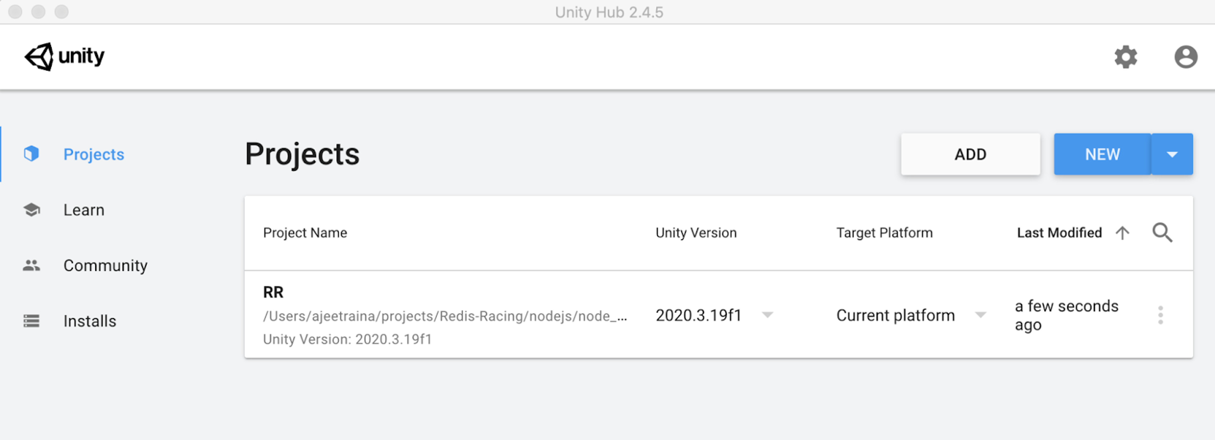Click the Unity logo in header
Screen dimensions: 1215x440
point(65,57)
